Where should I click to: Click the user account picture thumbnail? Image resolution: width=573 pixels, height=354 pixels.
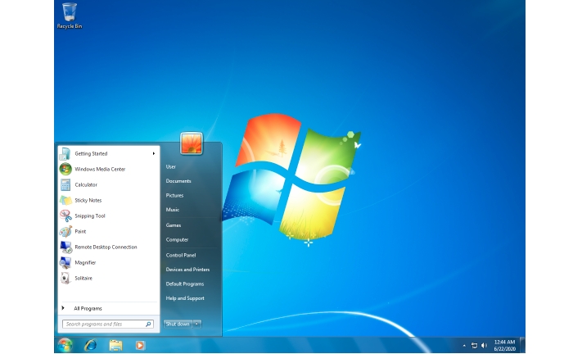pos(192,143)
